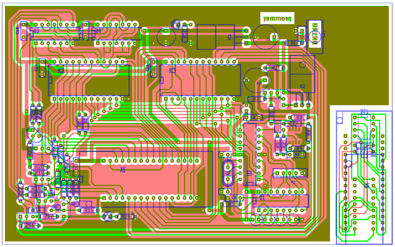
Task: Pick the U4 component outline
Action: click(116, 33)
